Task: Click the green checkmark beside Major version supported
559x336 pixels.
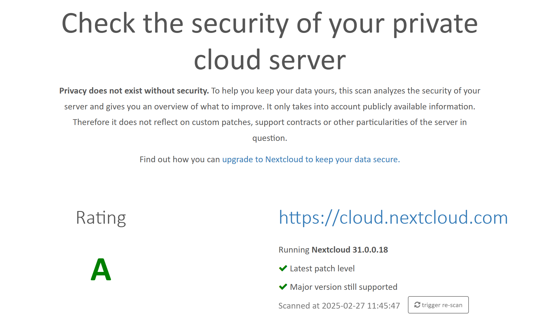Action: (x=283, y=287)
